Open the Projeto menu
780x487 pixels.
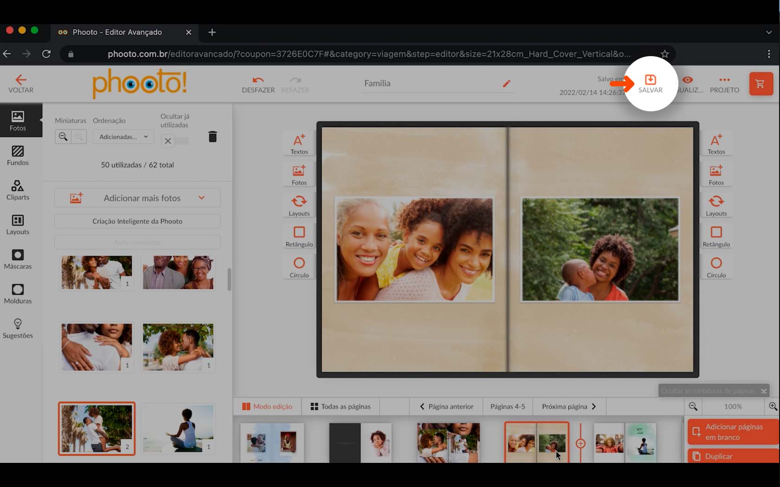[724, 84]
